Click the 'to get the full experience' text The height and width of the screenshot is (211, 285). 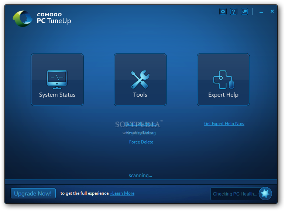pyautogui.click(x=85, y=193)
